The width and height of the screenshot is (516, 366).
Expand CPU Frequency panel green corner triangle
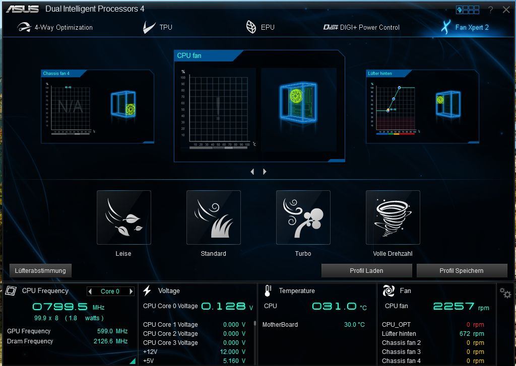[133, 361]
